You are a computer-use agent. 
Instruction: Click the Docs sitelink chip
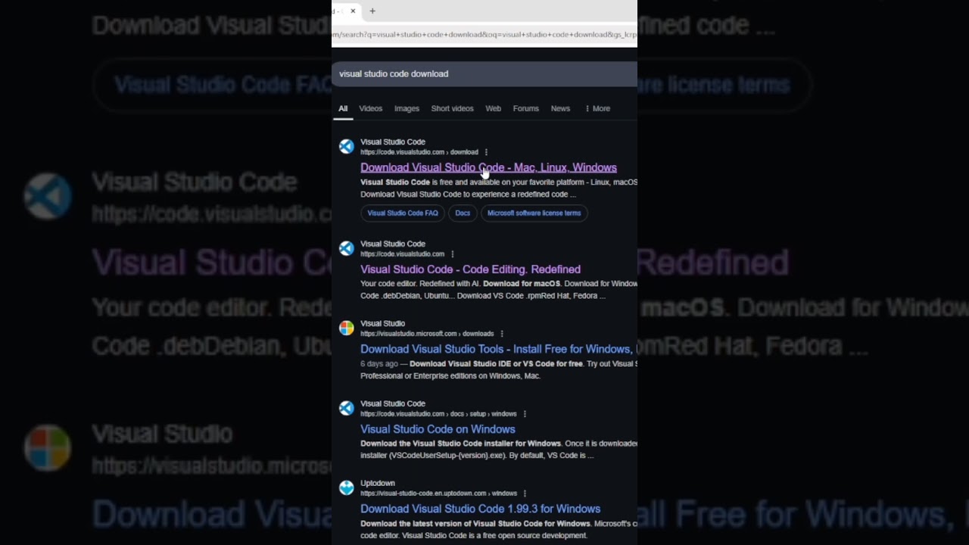coord(463,213)
